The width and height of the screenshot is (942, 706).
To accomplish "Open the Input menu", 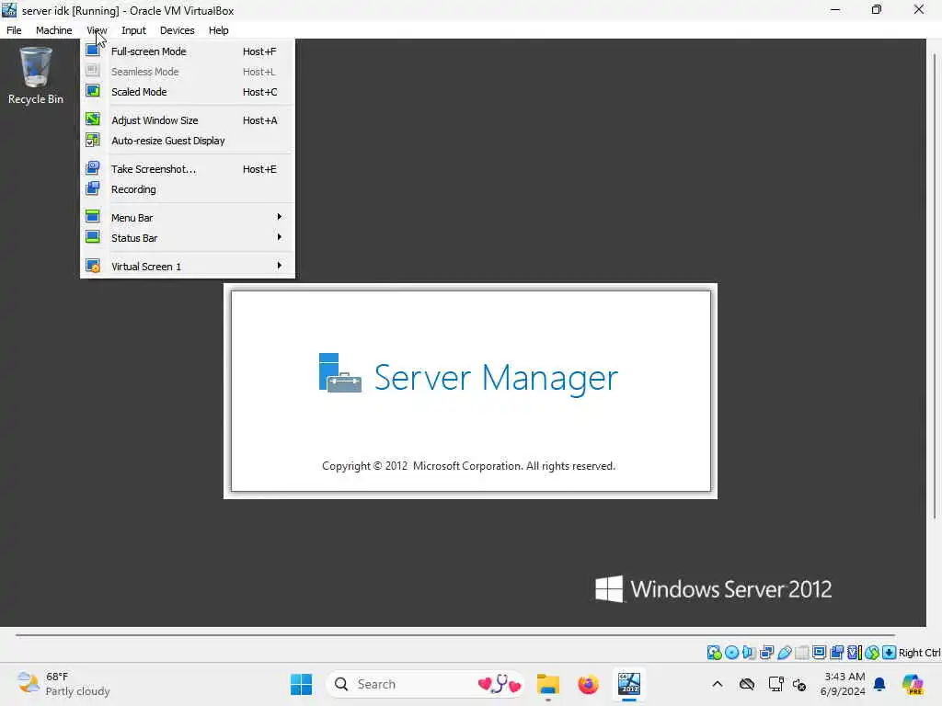I will 133,30.
